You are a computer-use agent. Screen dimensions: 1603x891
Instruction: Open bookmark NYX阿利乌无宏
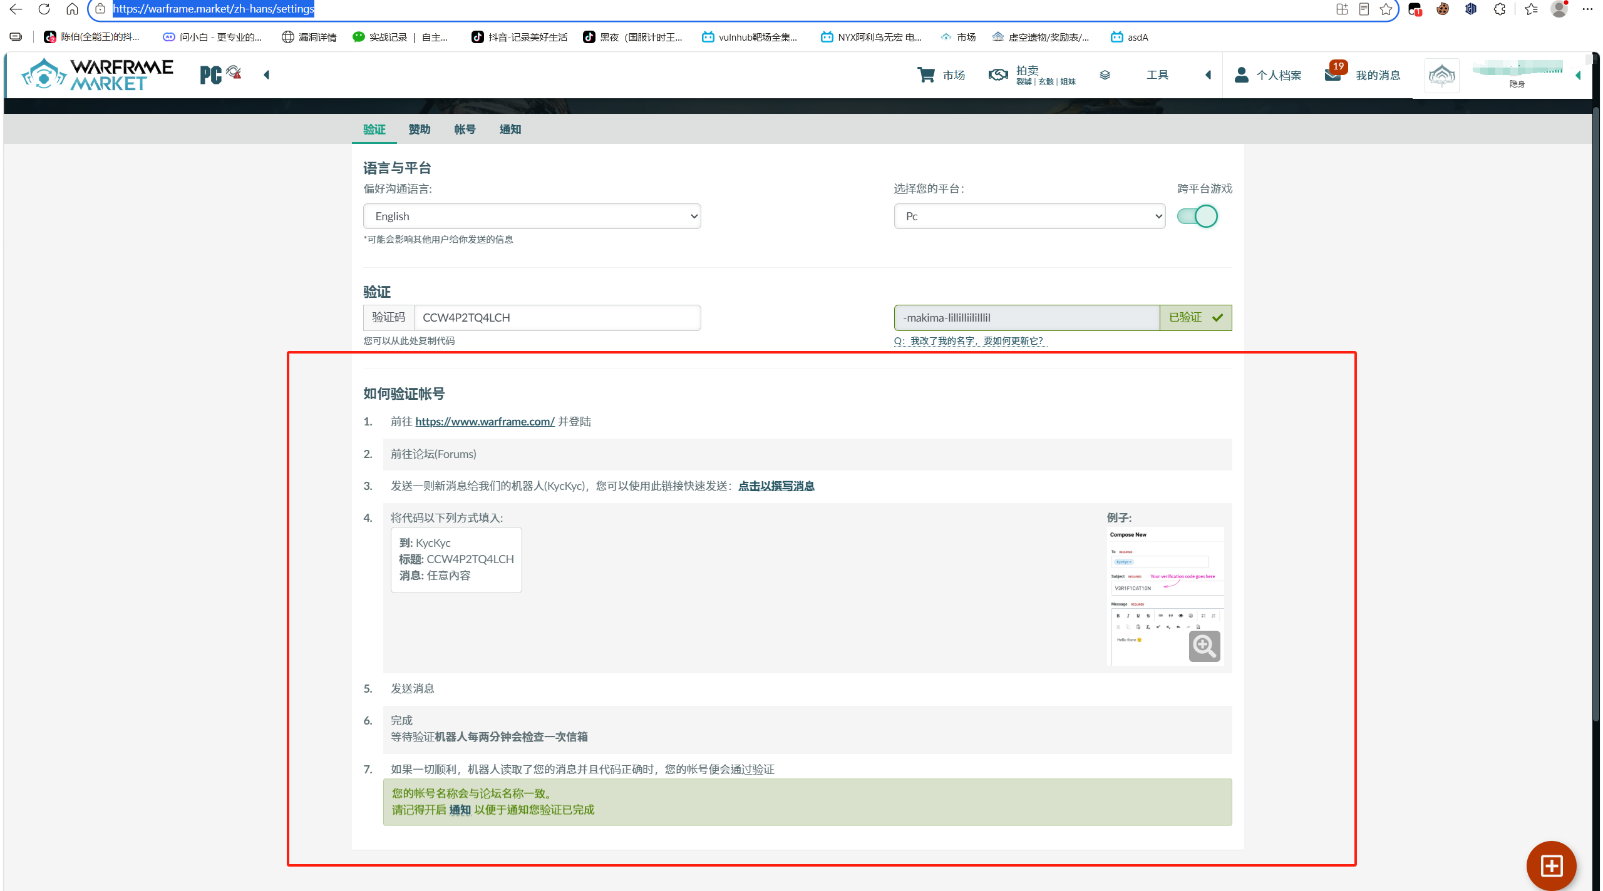pyautogui.click(x=871, y=37)
